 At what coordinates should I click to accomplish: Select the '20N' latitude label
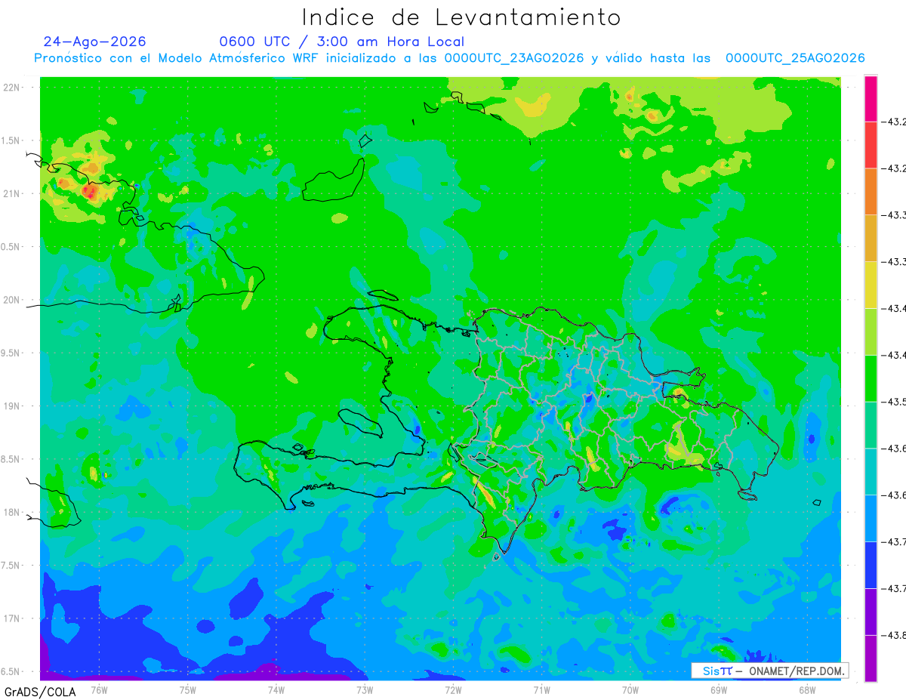(x=11, y=300)
